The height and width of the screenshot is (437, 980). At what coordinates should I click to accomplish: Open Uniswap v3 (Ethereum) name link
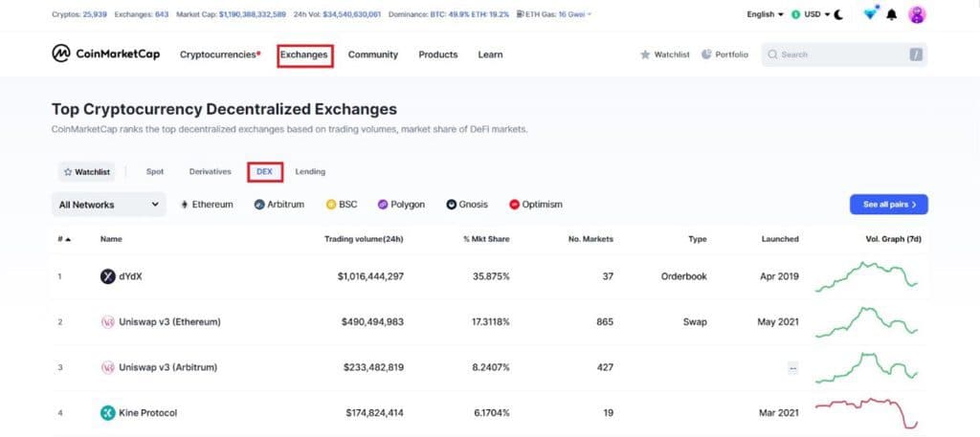[x=170, y=322]
